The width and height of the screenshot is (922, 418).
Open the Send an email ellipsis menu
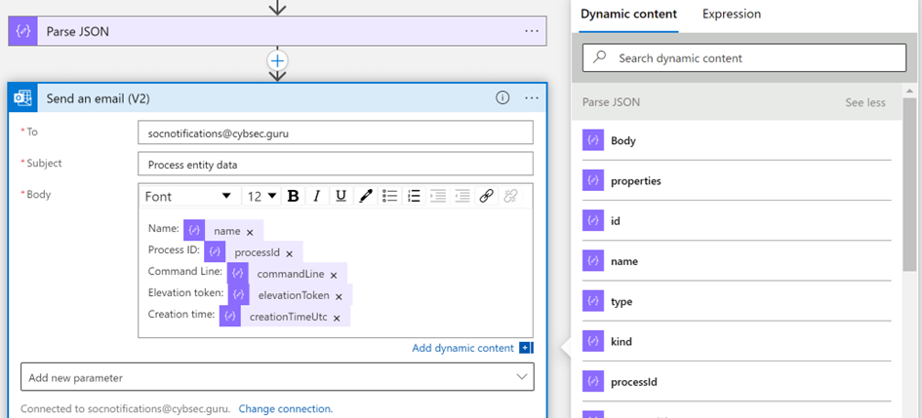point(531,98)
